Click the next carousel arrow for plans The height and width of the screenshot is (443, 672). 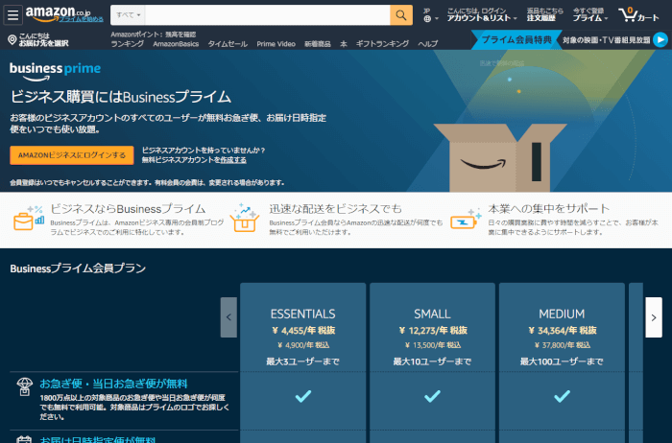click(x=653, y=317)
